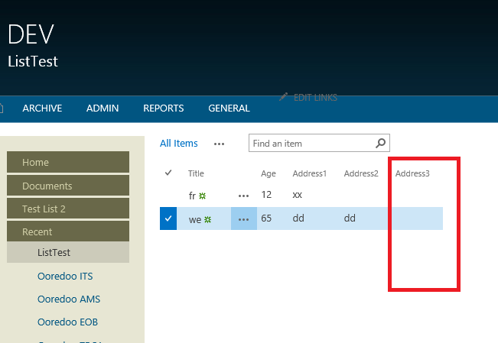Click the search magnifier icon
This screenshot has height=343, width=498.
(380, 143)
